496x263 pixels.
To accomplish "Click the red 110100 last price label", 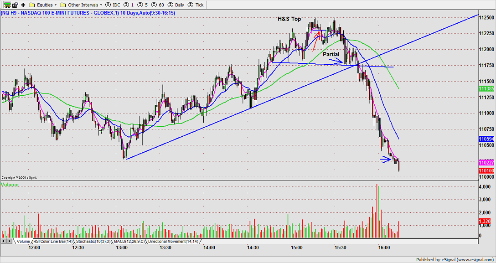I will tap(486, 170).
